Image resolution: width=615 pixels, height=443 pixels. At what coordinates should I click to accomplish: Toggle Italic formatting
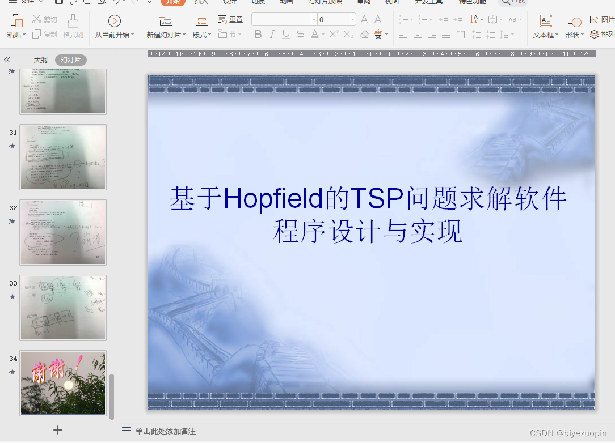272,35
